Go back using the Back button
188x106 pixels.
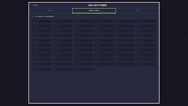(x=35, y=5)
